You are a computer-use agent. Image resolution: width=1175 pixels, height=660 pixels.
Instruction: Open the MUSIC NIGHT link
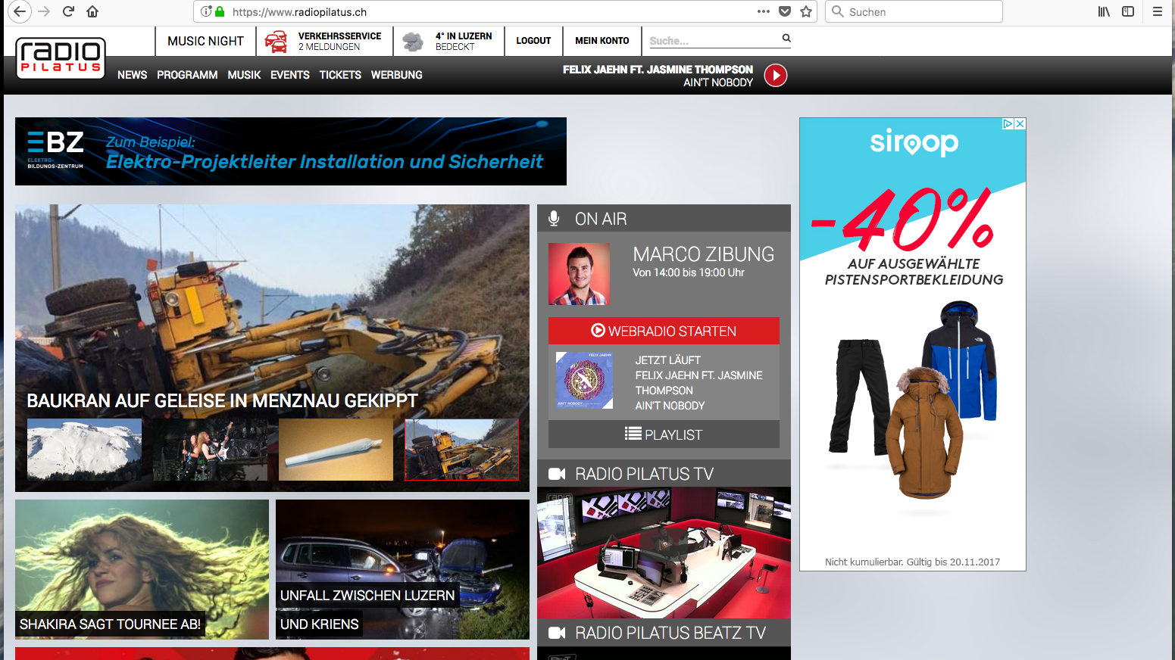205,41
